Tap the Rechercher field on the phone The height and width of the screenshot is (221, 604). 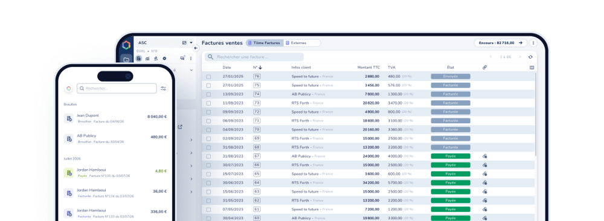(x=117, y=89)
